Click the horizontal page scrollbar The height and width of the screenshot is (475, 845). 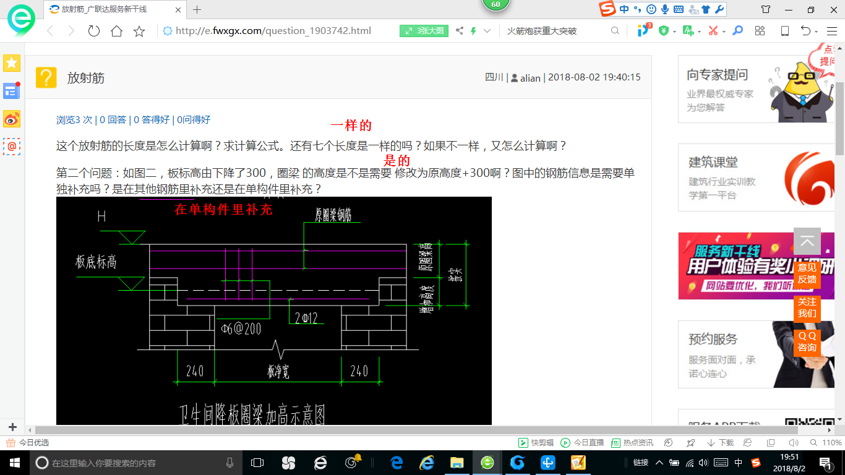(416, 429)
